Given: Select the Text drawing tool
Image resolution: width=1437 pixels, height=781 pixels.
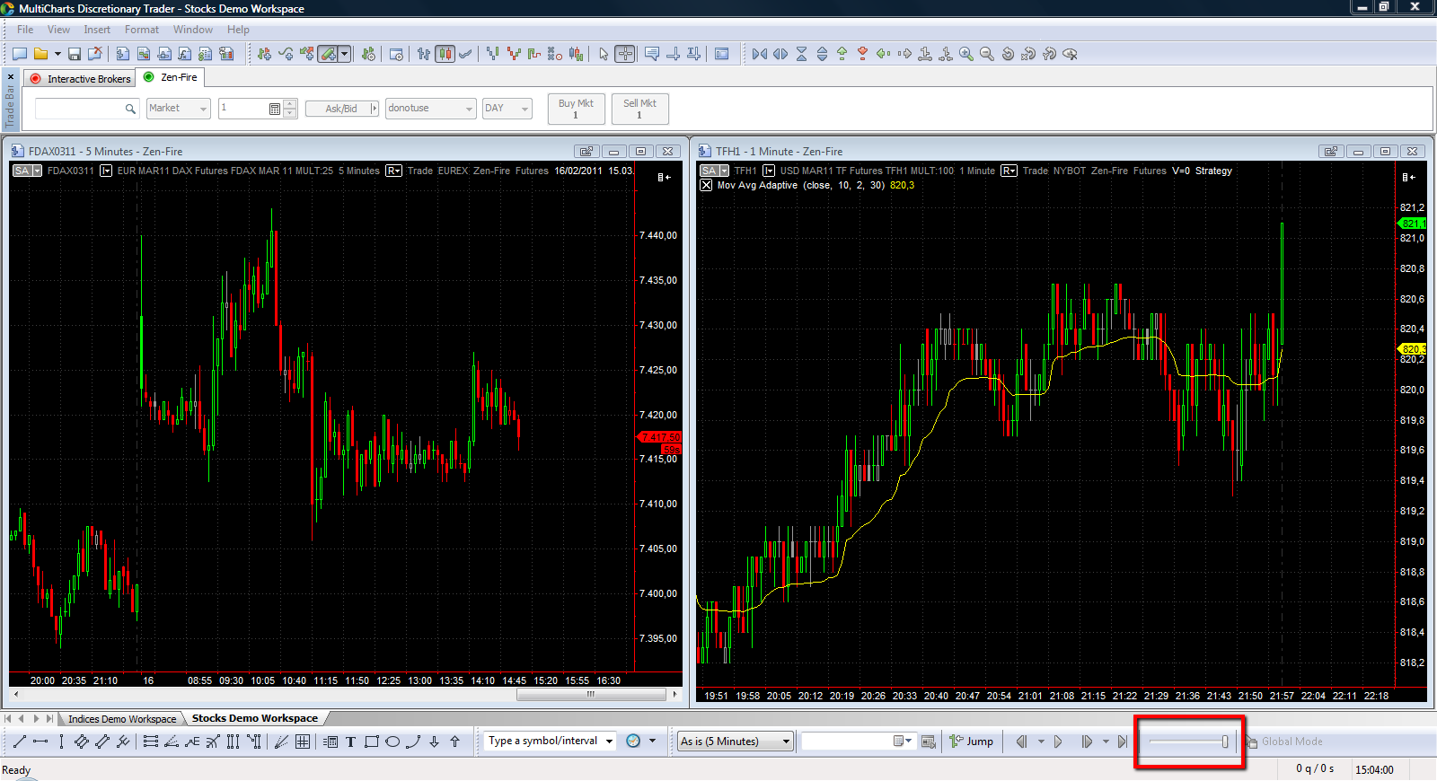Looking at the screenshot, I should [350, 742].
